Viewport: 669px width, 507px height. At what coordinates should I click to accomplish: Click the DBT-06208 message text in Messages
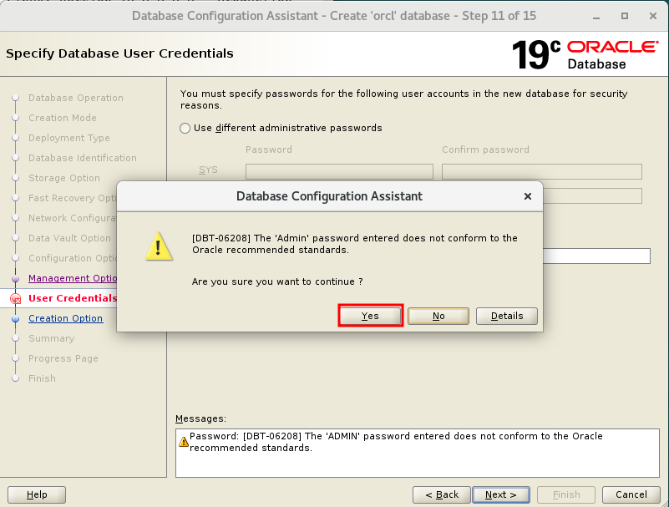tap(396, 442)
